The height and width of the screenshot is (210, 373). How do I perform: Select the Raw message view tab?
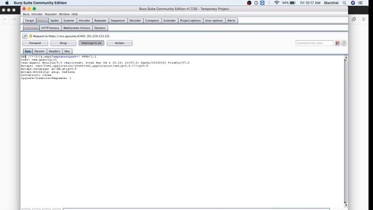[27, 51]
